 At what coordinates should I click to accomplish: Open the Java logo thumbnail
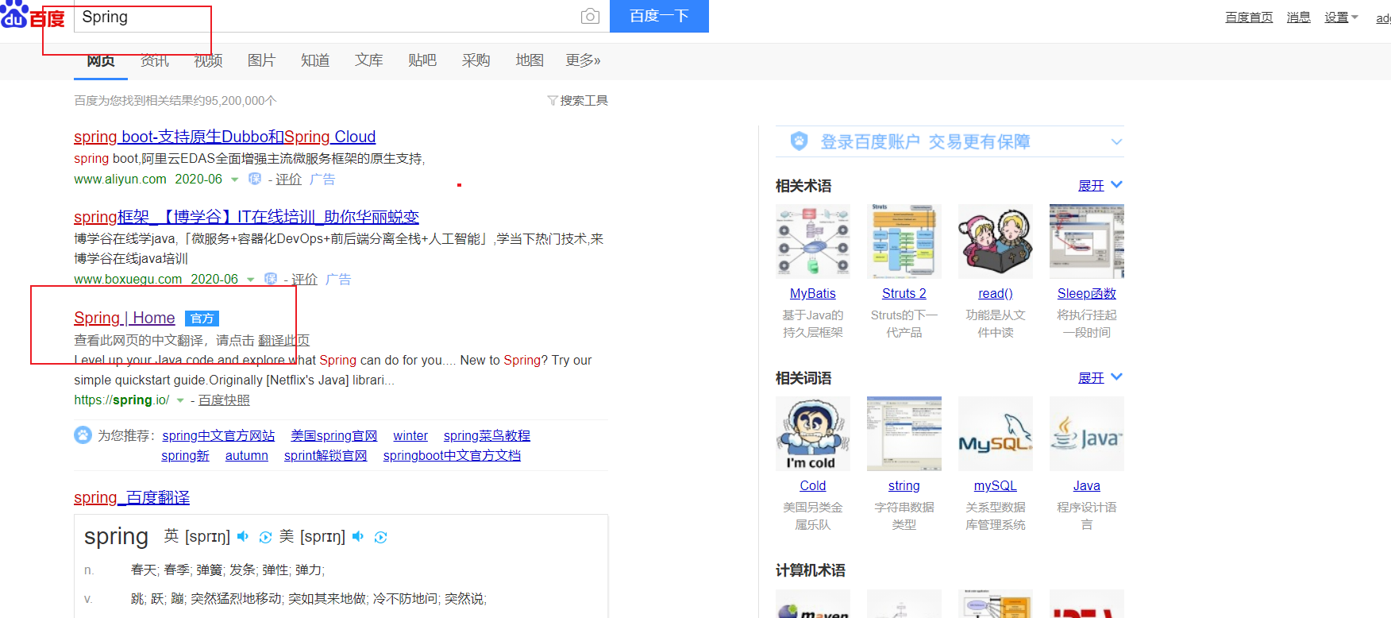point(1087,434)
